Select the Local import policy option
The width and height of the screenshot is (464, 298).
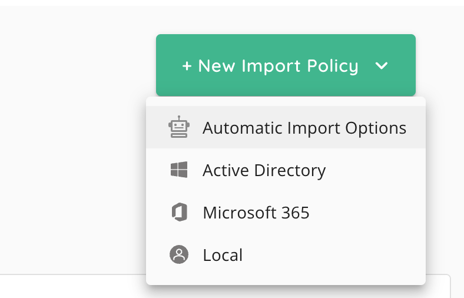click(286, 254)
